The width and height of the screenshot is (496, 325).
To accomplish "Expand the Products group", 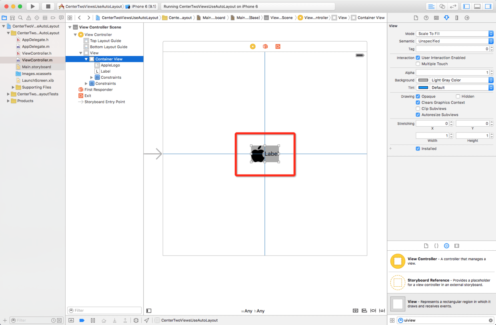I will pyautogui.click(x=8, y=101).
